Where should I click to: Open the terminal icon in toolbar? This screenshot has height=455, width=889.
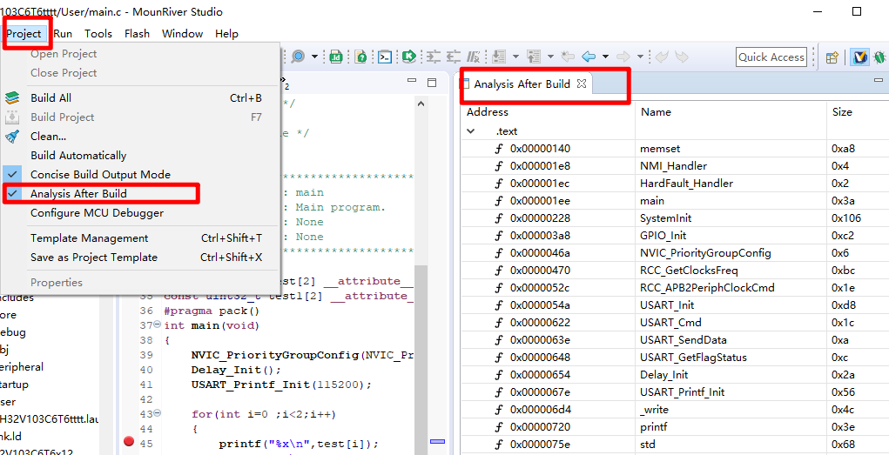click(x=385, y=57)
